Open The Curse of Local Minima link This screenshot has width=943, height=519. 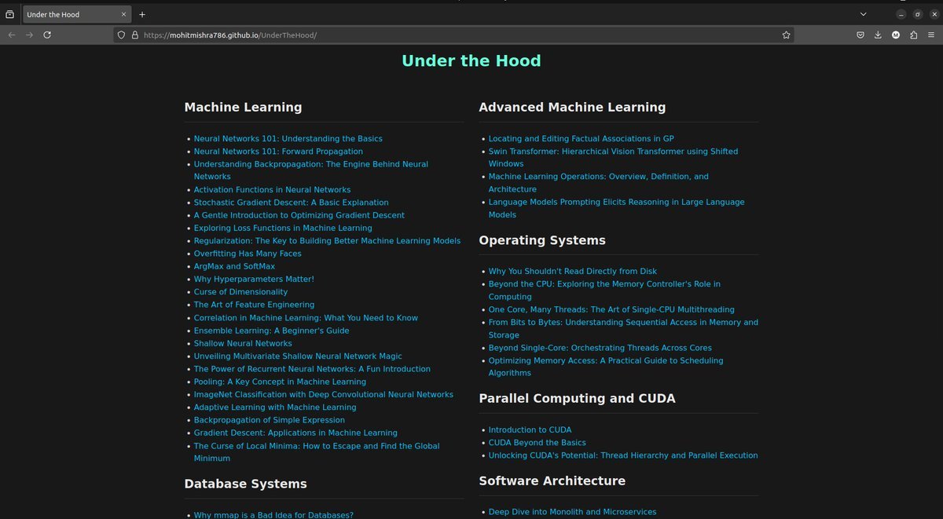click(x=317, y=452)
